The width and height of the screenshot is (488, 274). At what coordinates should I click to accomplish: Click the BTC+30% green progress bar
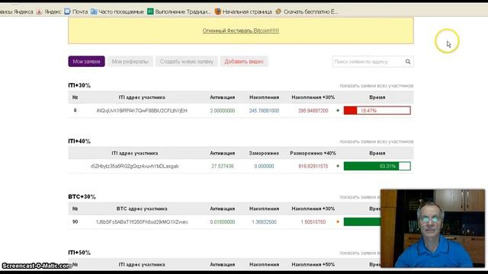[x=362, y=221]
